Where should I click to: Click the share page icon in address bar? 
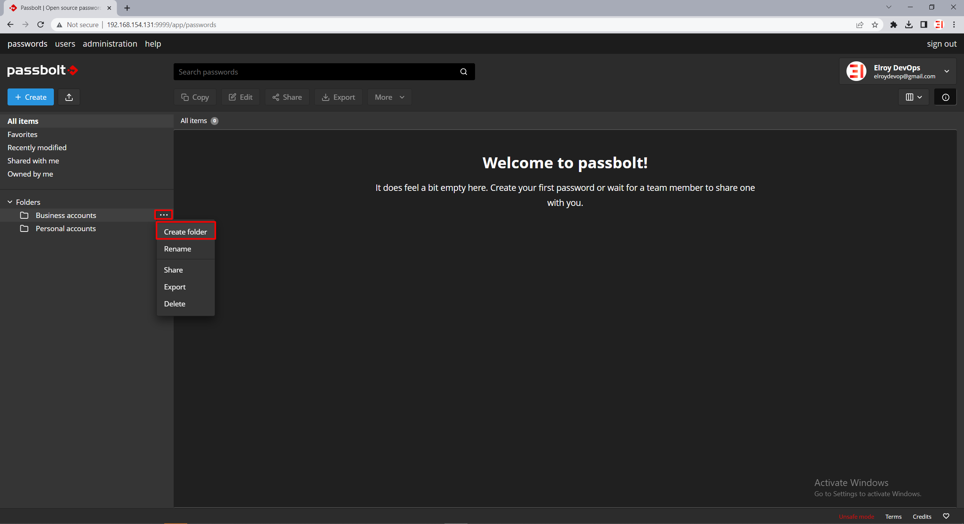coord(860,25)
